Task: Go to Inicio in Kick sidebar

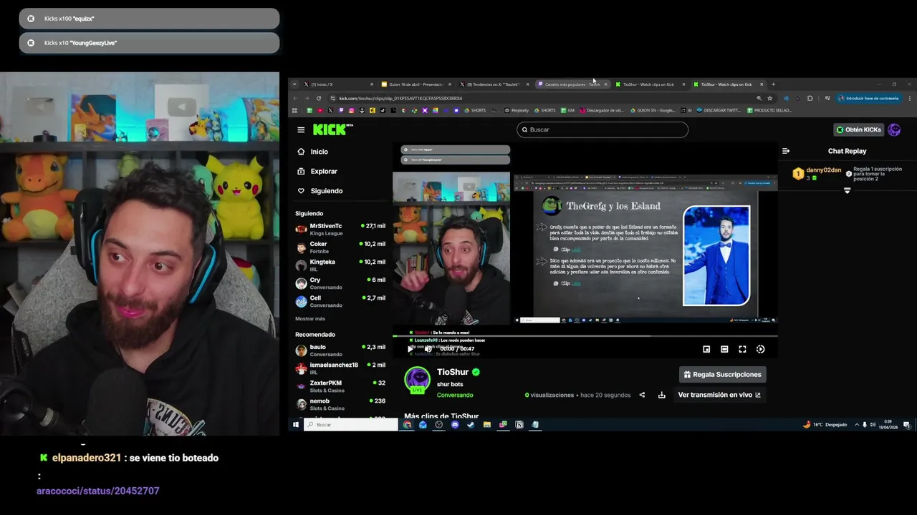Action: (x=312, y=152)
